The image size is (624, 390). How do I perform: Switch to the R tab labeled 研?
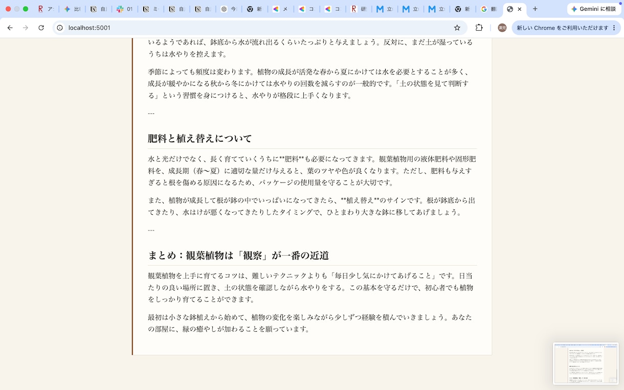(x=359, y=9)
